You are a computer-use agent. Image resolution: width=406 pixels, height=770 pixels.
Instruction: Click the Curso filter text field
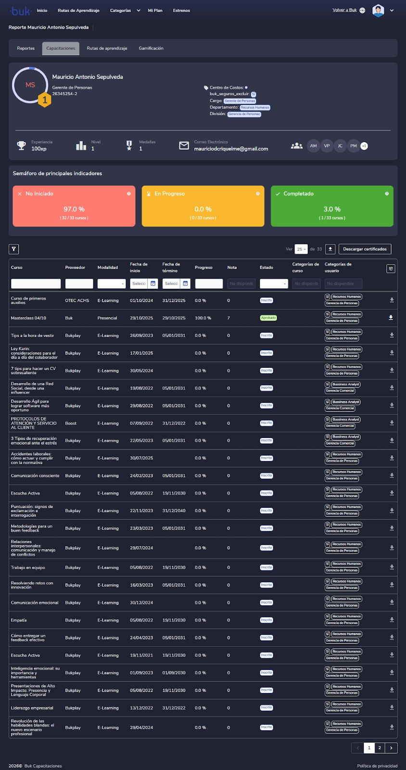click(x=36, y=283)
